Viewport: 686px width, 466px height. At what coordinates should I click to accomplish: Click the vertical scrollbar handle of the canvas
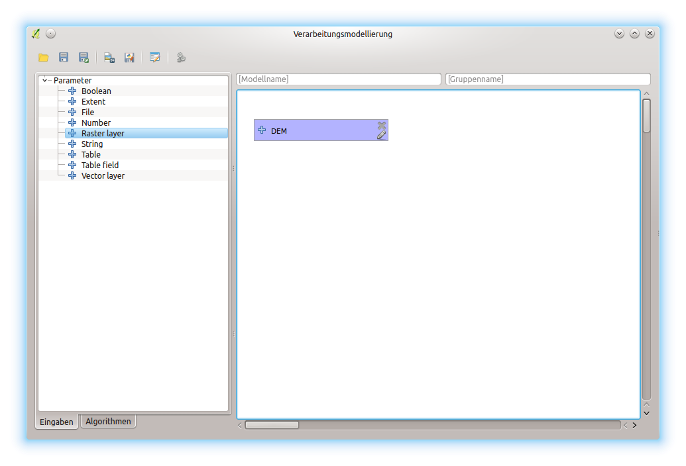click(646, 115)
